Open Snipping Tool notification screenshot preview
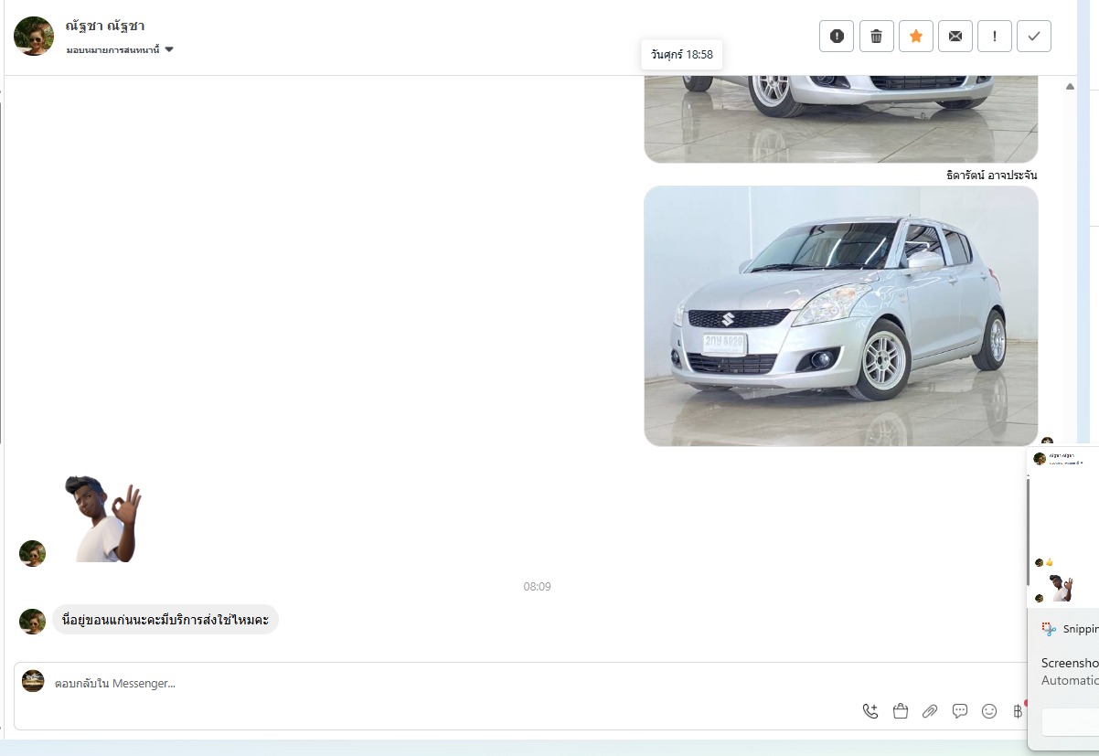The width and height of the screenshot is (1099, 756). (x=1063, y=527)
